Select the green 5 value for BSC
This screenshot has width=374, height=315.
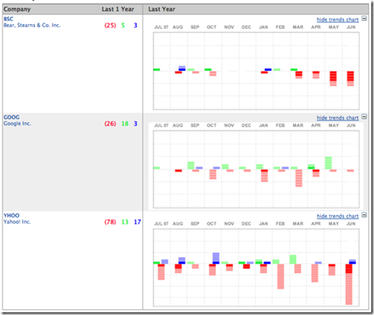123,26
